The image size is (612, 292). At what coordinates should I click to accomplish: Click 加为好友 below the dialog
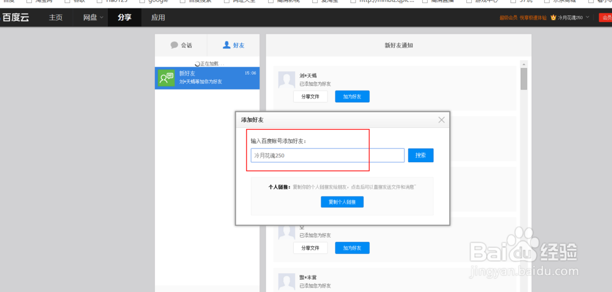[352, 248]
